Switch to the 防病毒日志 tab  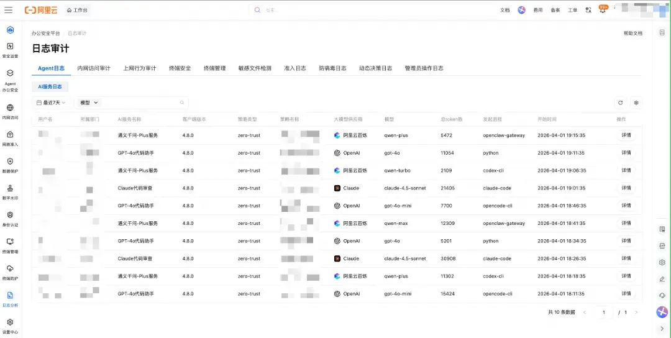(x=332, y=68)
